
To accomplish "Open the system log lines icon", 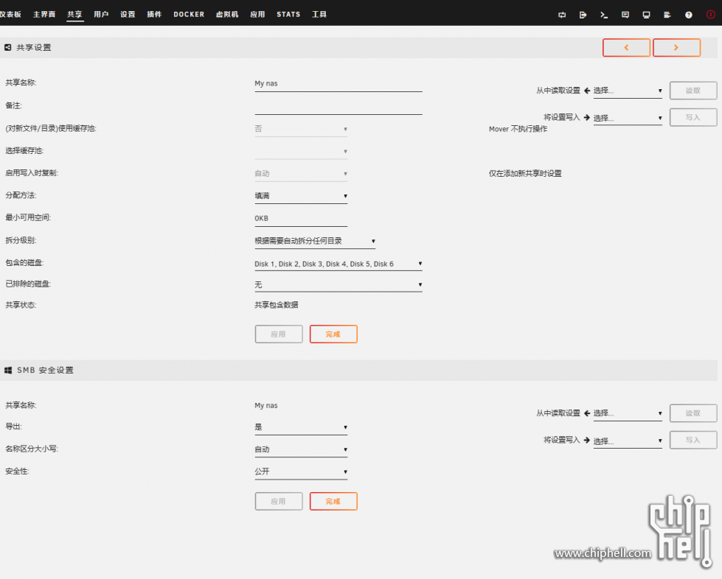I will [667, 15].
